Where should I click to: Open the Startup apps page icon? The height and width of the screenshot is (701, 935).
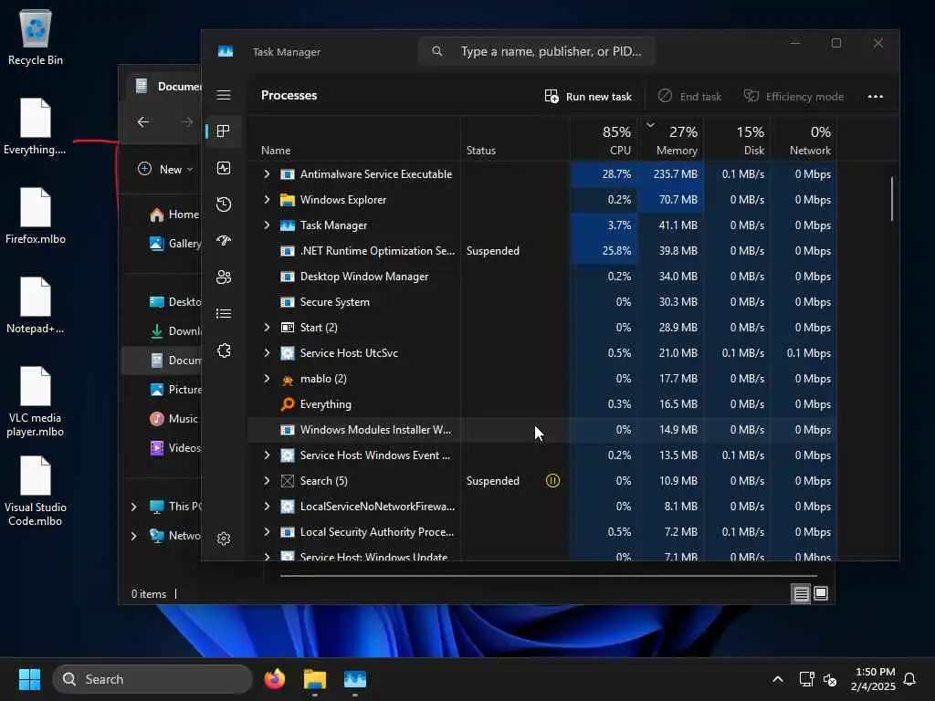coord(224,241)
